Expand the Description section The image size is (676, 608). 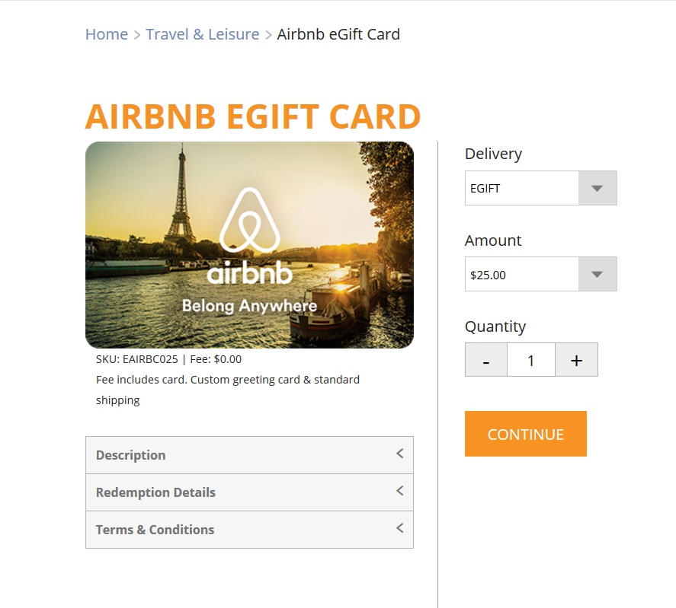[x=248, y=454]
